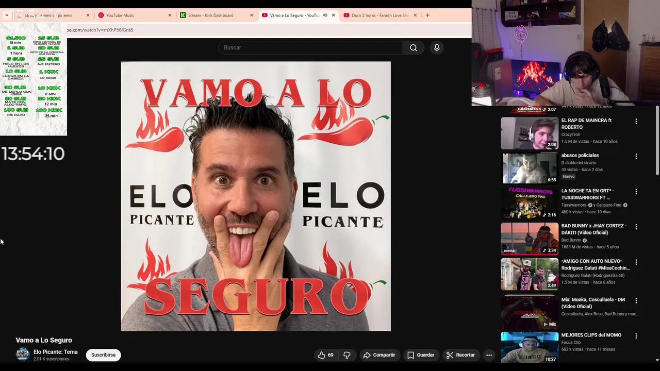This screenshot has height=371, width=660.
Task: Open AMIGO CON AUTO NUEVO thumbnail
Action: click(530, 274)
